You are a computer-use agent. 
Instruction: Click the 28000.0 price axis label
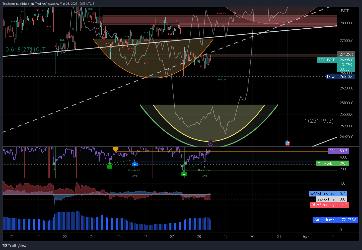click(x=346, y=23)
